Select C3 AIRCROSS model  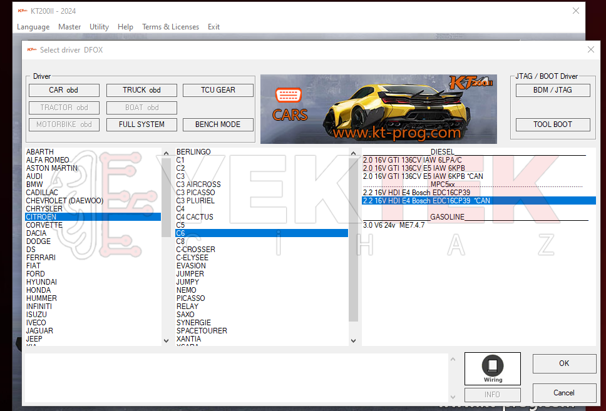click(262, 185)
